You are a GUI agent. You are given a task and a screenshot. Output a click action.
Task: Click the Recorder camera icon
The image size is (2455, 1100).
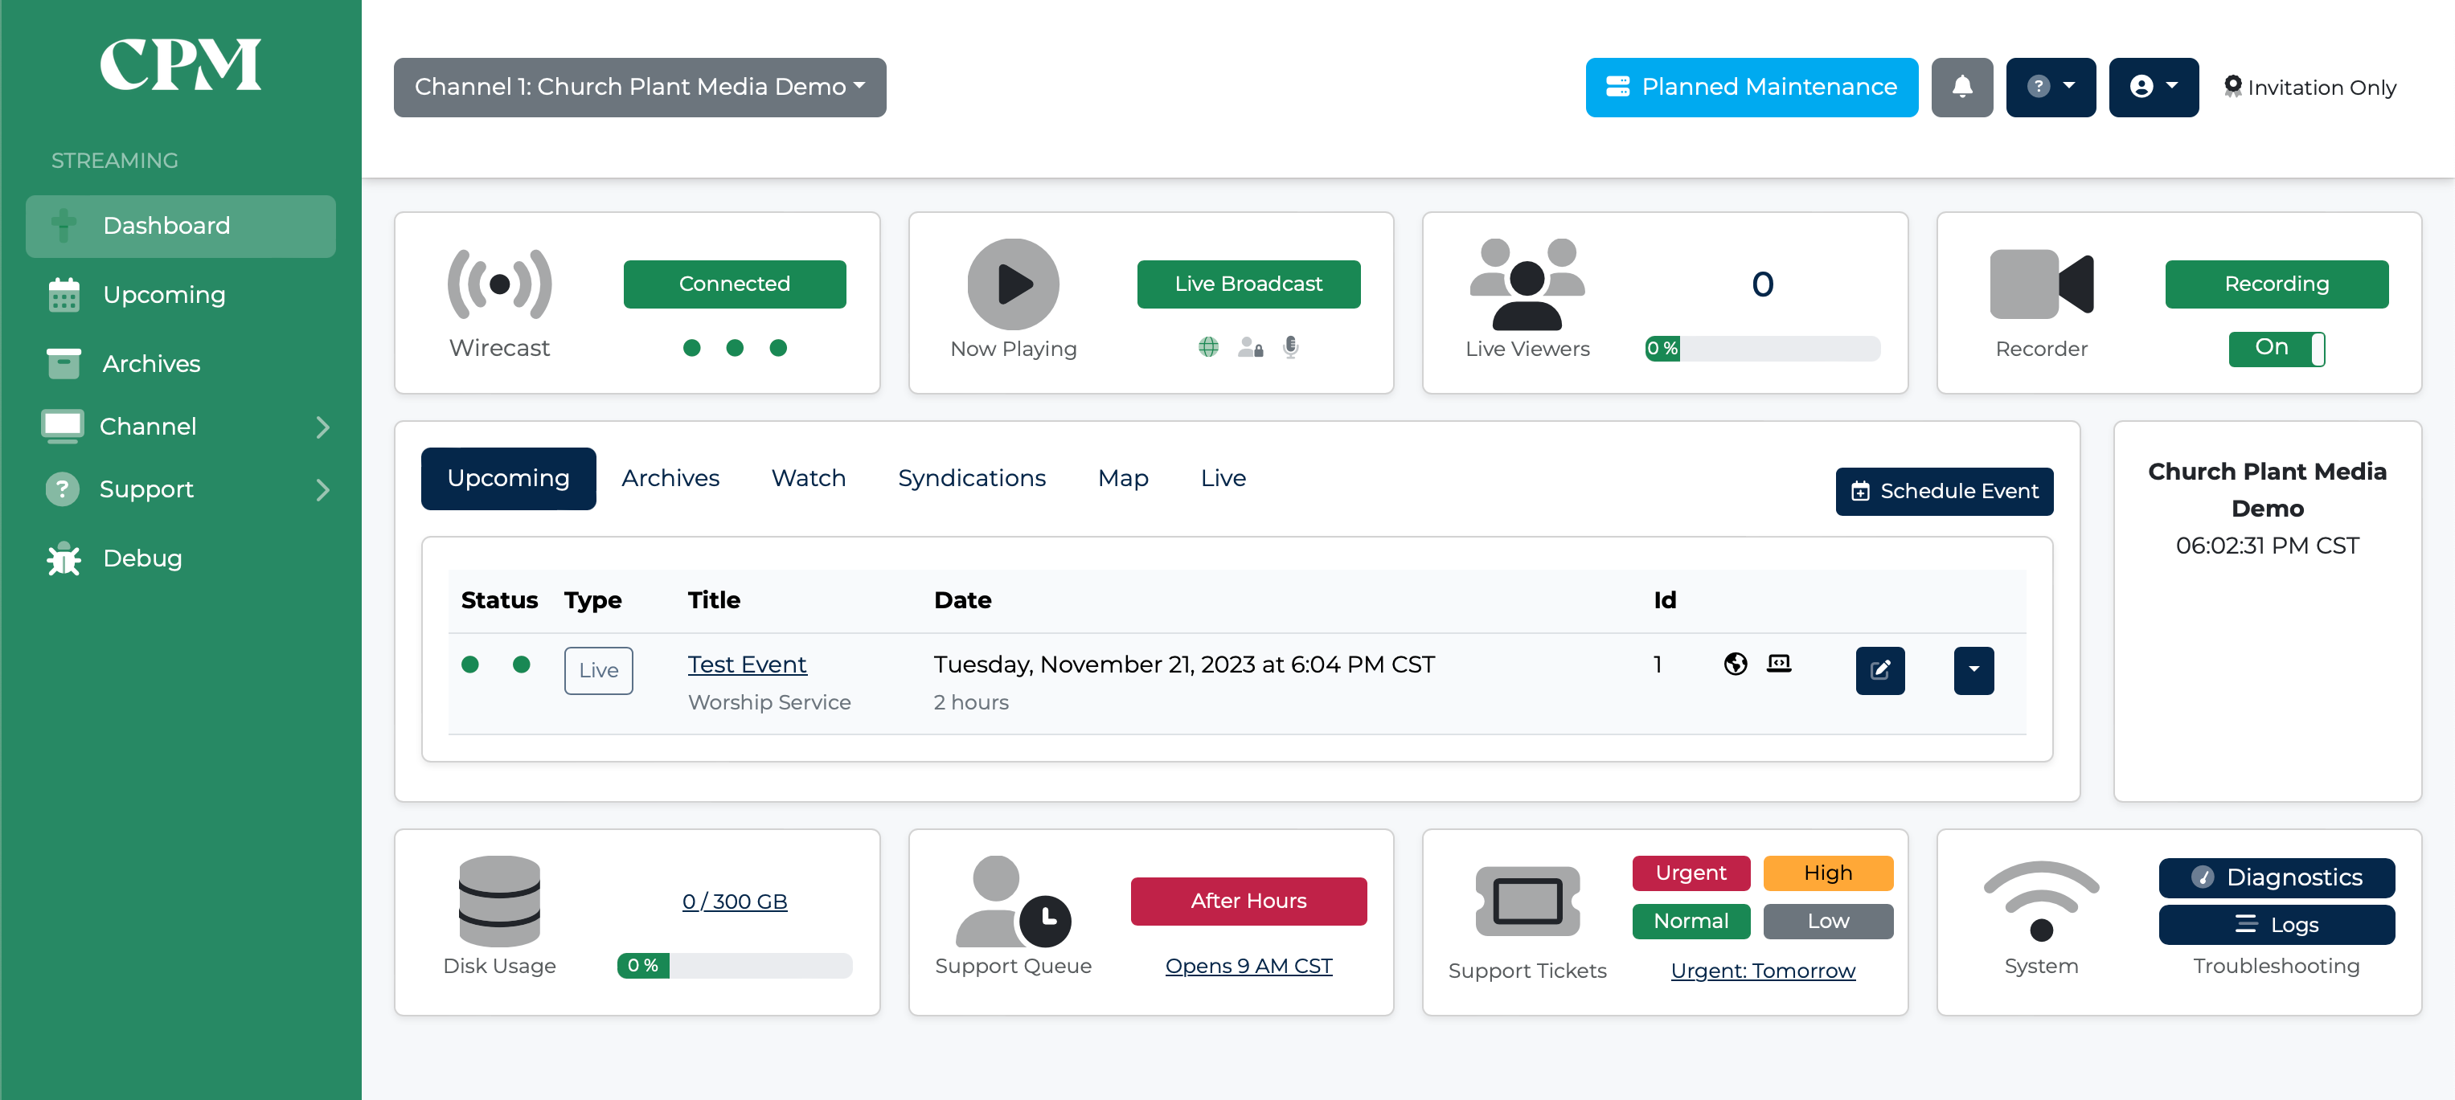[2040, 284]
